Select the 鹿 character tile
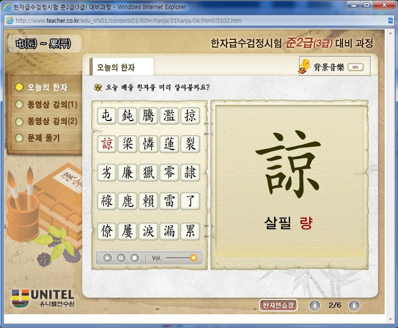Image resolution: width=398 pixels, height=328 pixels. [x=127, y=201]
